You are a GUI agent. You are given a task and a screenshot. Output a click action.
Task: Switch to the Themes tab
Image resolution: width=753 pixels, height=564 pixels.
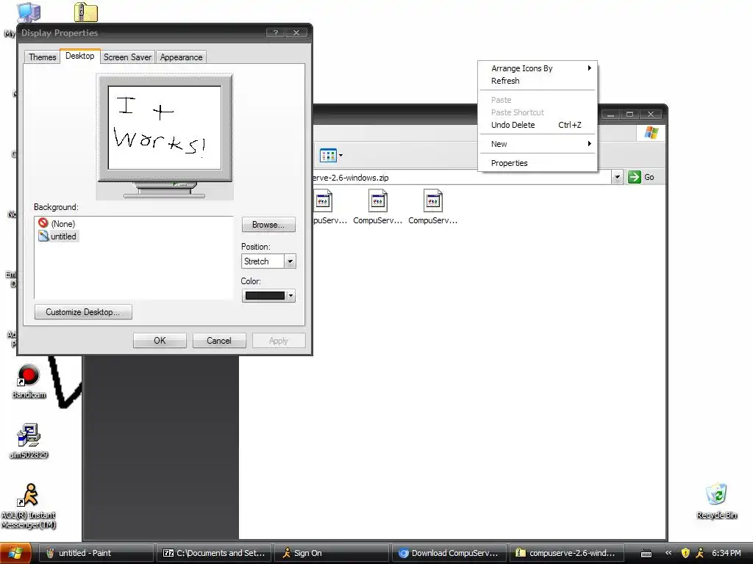[x=42, y=57]
